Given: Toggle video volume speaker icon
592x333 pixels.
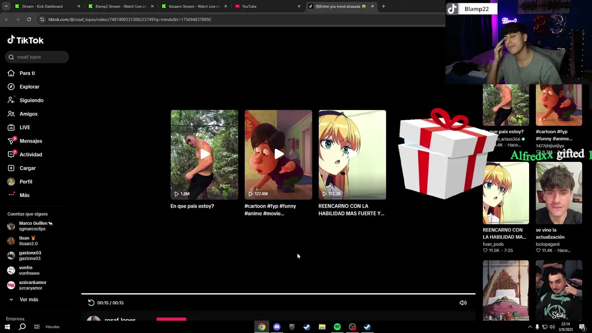Looking at the screenshot, I should coord(463,302).
